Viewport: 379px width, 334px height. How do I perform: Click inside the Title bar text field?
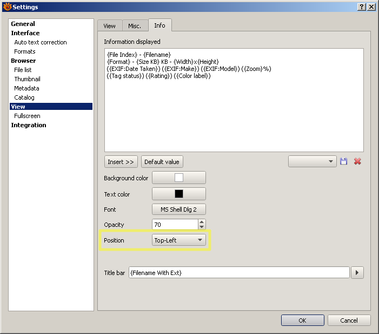pyautogui.click(x=238, y=273)
